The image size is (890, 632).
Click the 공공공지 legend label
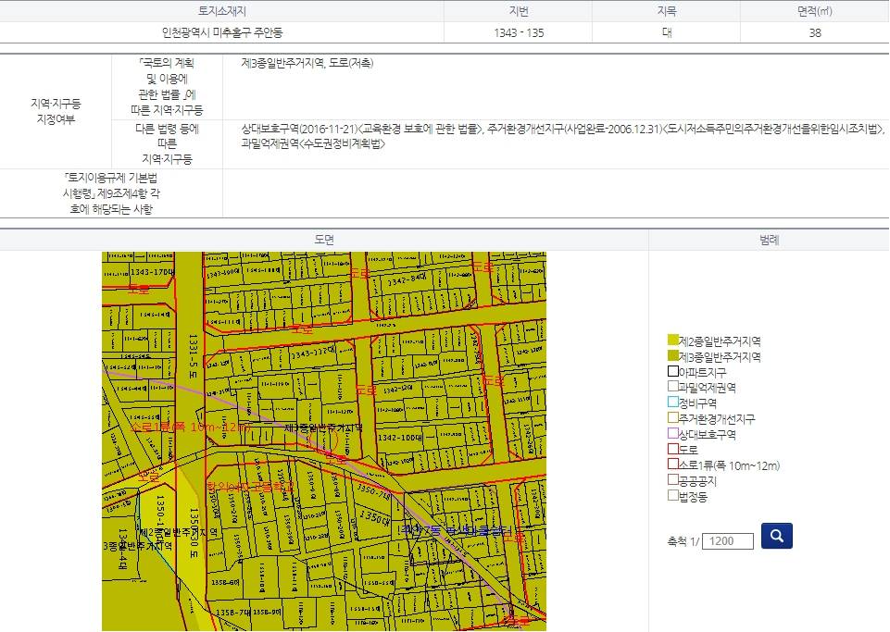click(698, 481)
